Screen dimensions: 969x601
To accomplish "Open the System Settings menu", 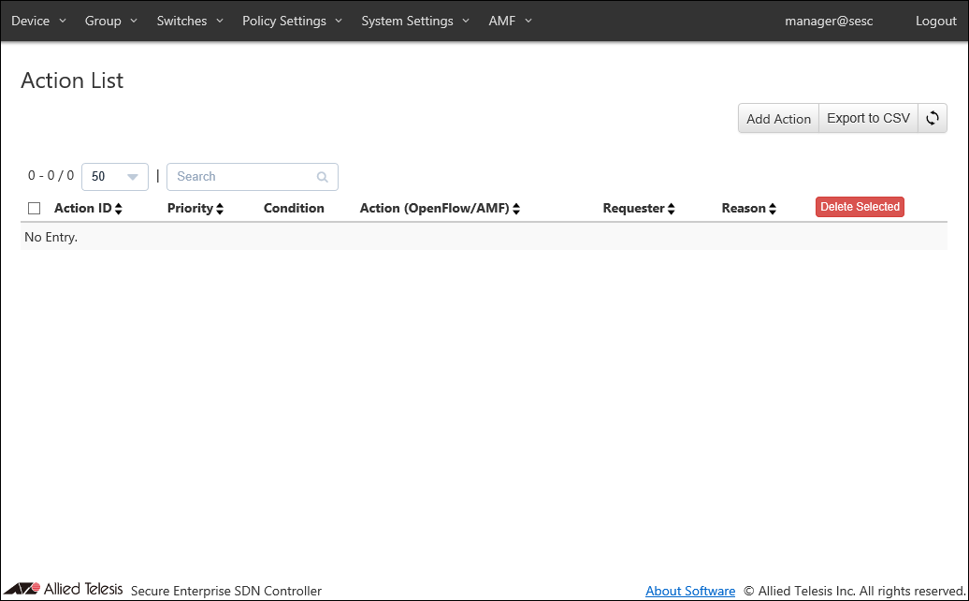I will pos(414,21).
